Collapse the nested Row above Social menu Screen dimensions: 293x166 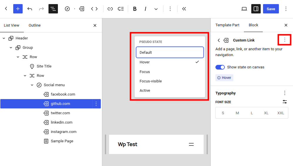(x=25, y=76)
